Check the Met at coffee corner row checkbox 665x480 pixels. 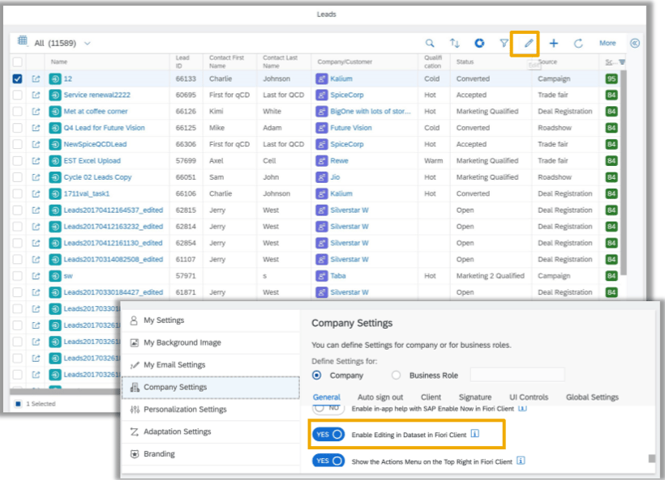point(17,112)
